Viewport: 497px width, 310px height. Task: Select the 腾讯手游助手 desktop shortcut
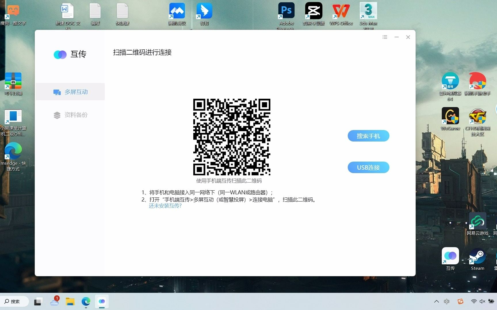477,84
